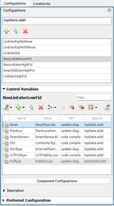Click the SmartSensor row type icon
The image size is (114, 206).
coord(6,137)
